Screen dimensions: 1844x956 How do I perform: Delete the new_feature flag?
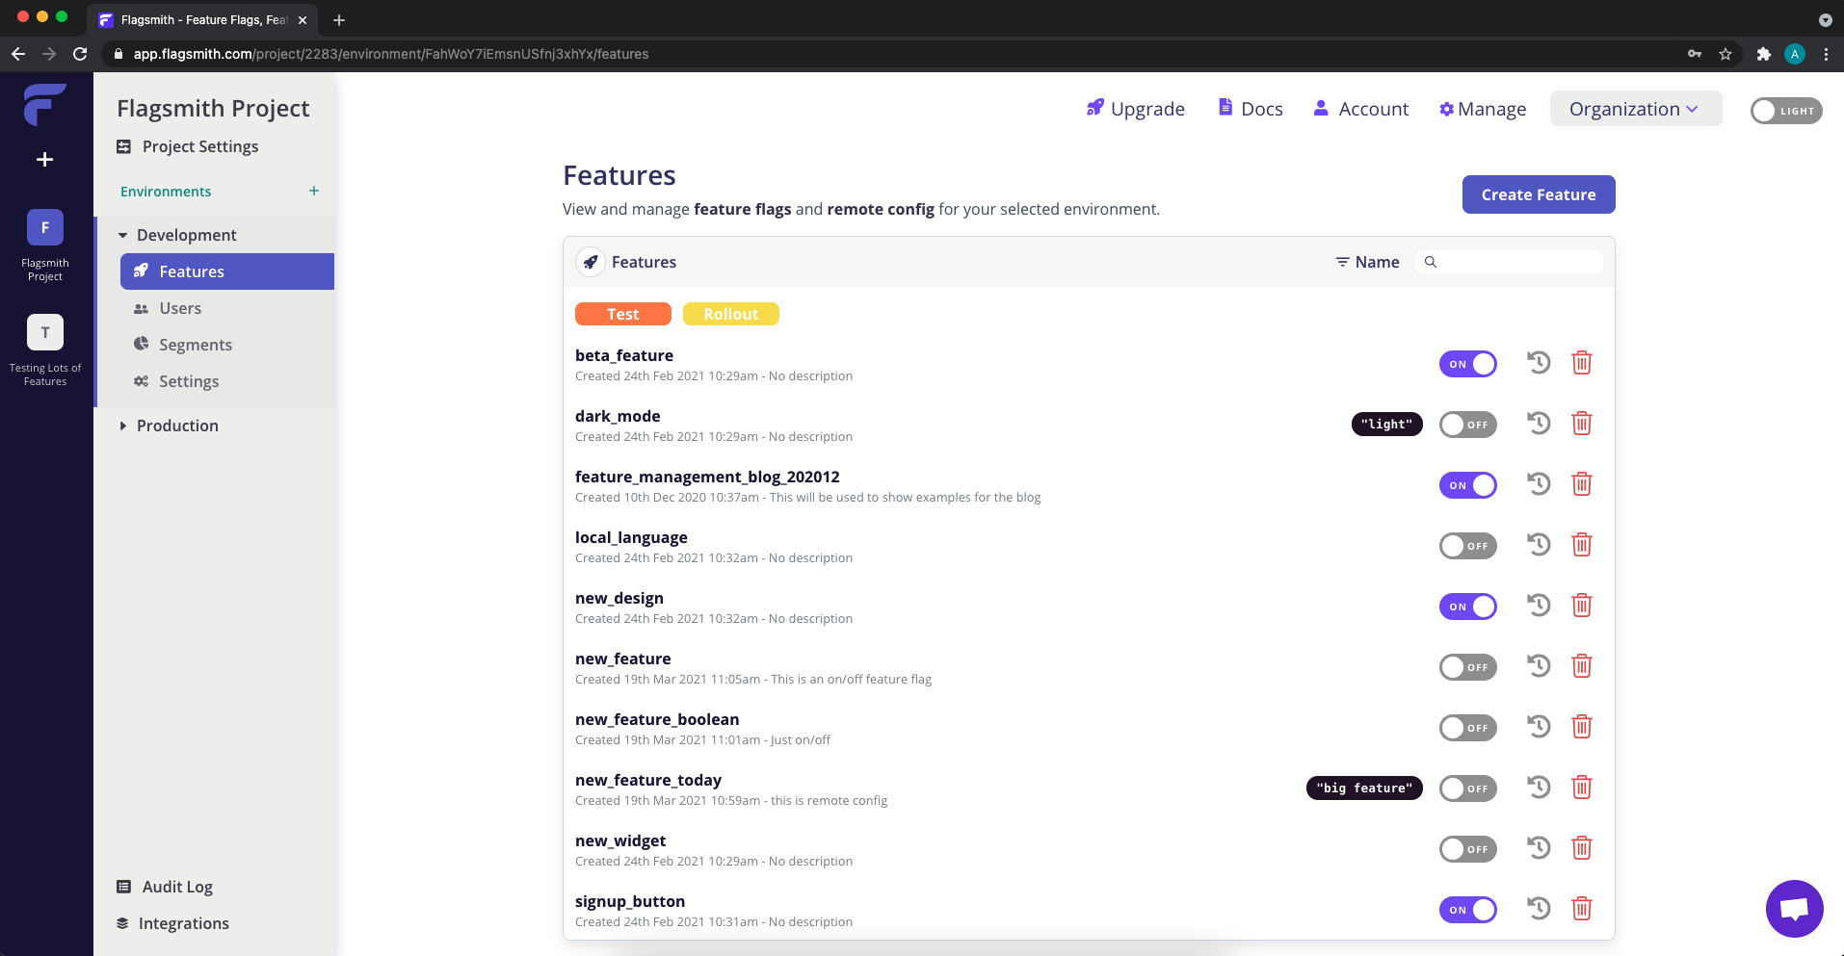click(1582, 666)
